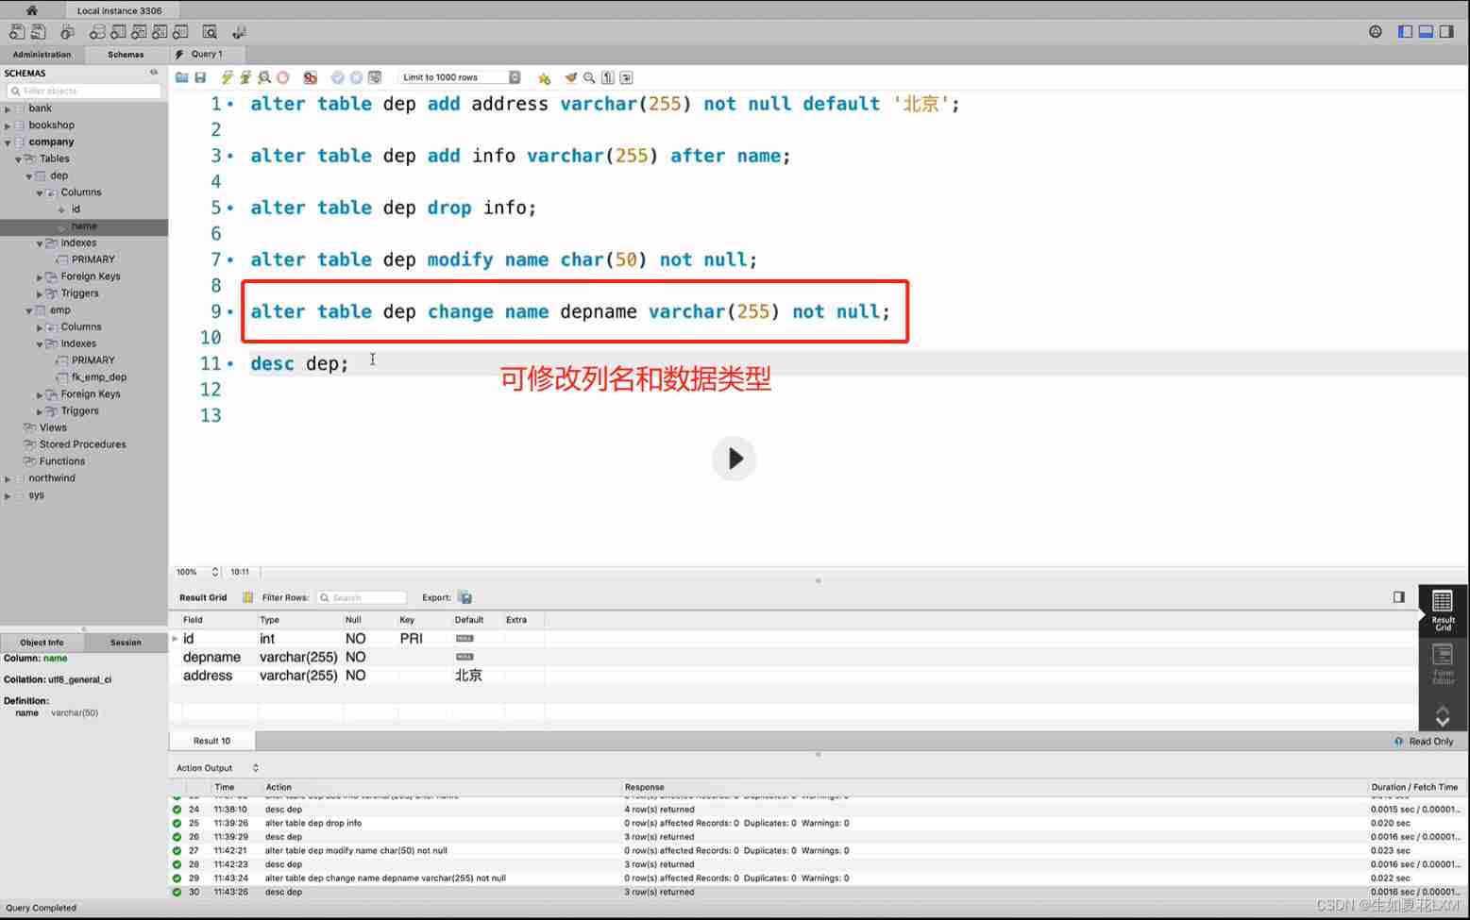Expand the sys schema
1470x920 pixels.
(x=8, y=495)
